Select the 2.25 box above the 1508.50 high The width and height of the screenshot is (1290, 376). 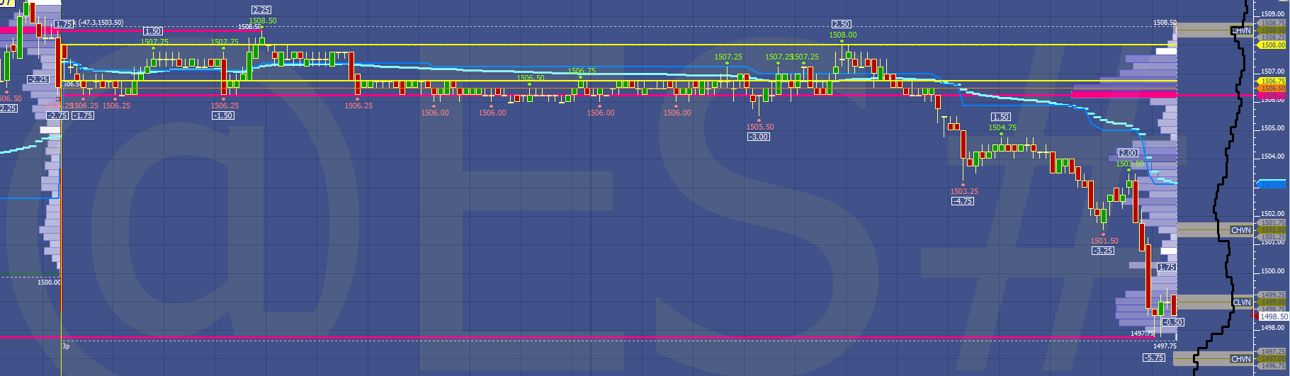261,10
